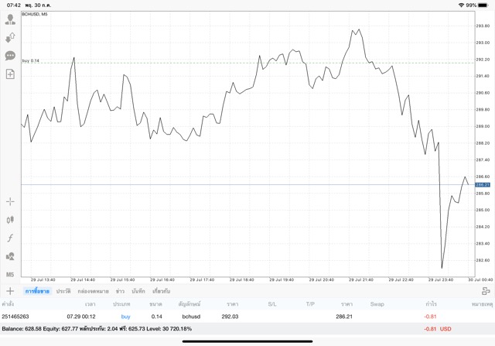The width and height of the screenshot is (495, 346).
Task: Tap the current price 286.21 table cell
Action: pos(344,317)
